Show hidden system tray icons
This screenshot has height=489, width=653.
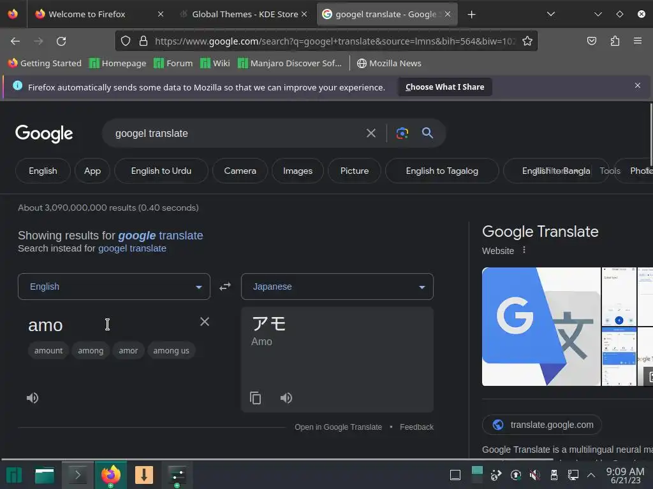591,475
